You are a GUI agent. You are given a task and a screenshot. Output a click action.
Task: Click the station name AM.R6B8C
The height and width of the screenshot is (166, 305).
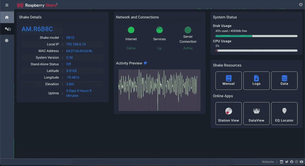(37, 29)
